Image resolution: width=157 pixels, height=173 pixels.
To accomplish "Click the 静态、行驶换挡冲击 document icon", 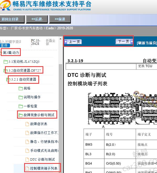I will 27,142.
